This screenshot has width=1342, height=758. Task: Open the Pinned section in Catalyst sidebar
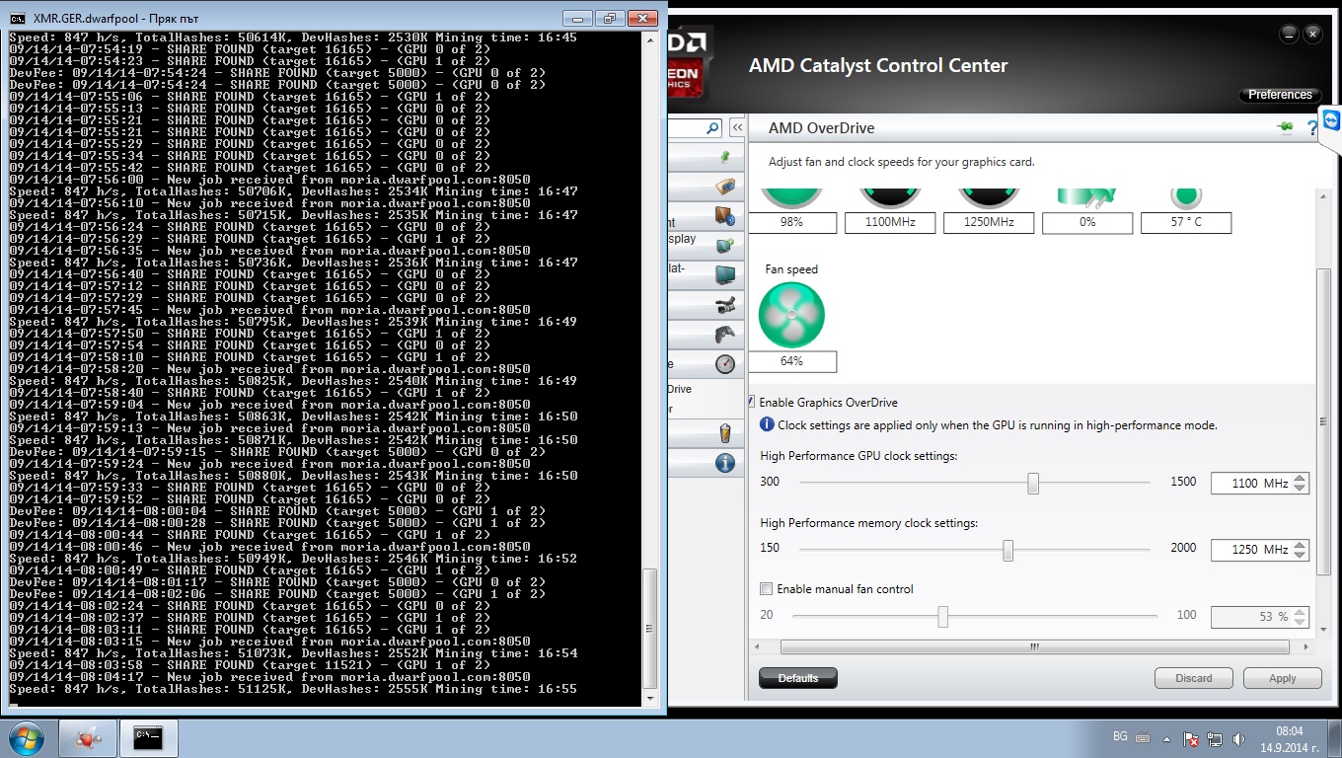pos(725,157)
